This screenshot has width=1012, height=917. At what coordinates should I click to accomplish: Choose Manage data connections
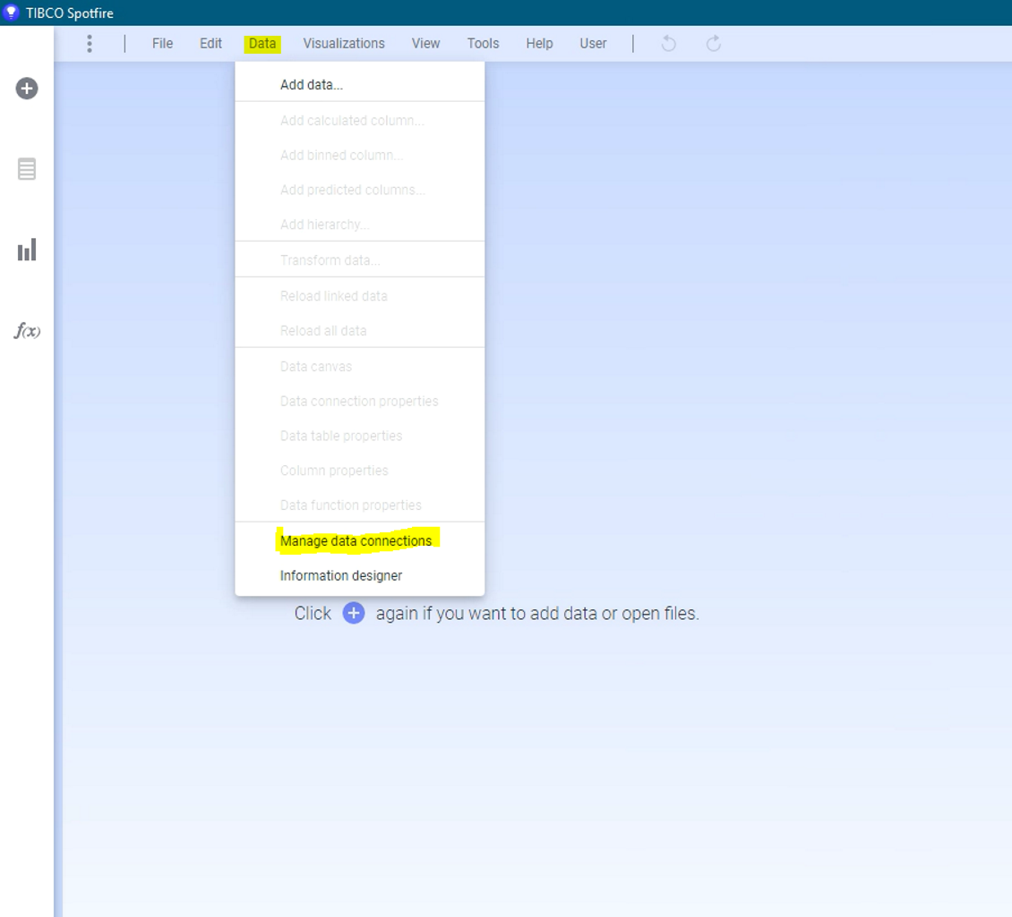pos(356,541)
